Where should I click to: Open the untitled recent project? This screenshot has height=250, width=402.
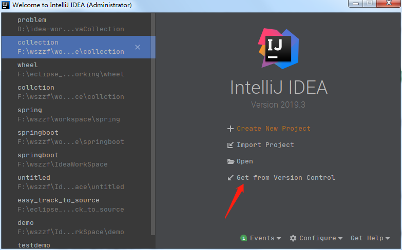[x=71, y=182]
